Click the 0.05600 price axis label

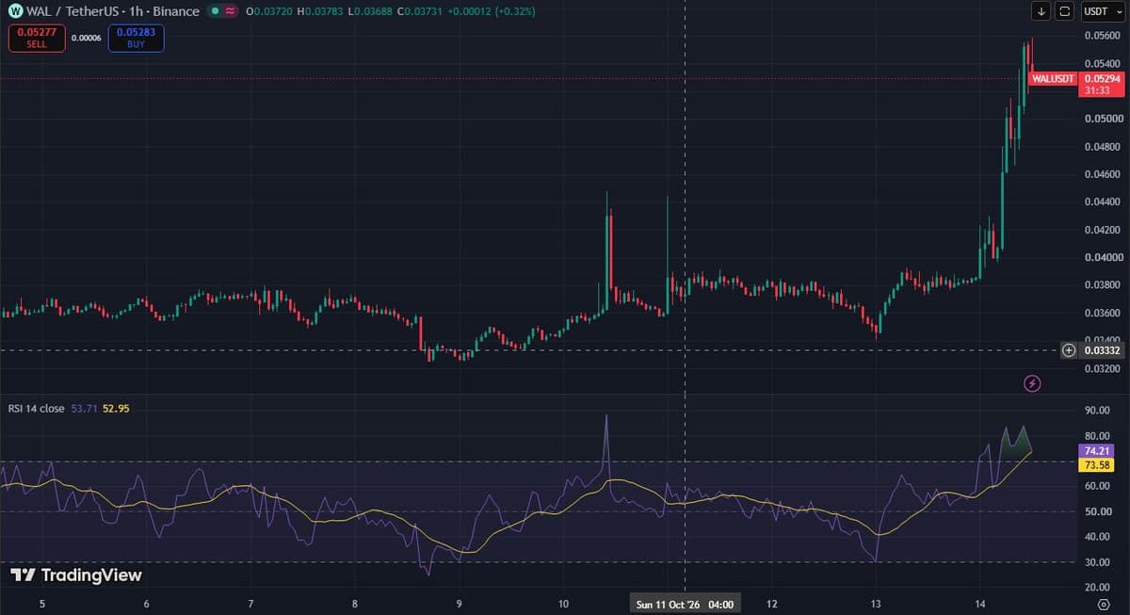click(x=1103, y=36)
